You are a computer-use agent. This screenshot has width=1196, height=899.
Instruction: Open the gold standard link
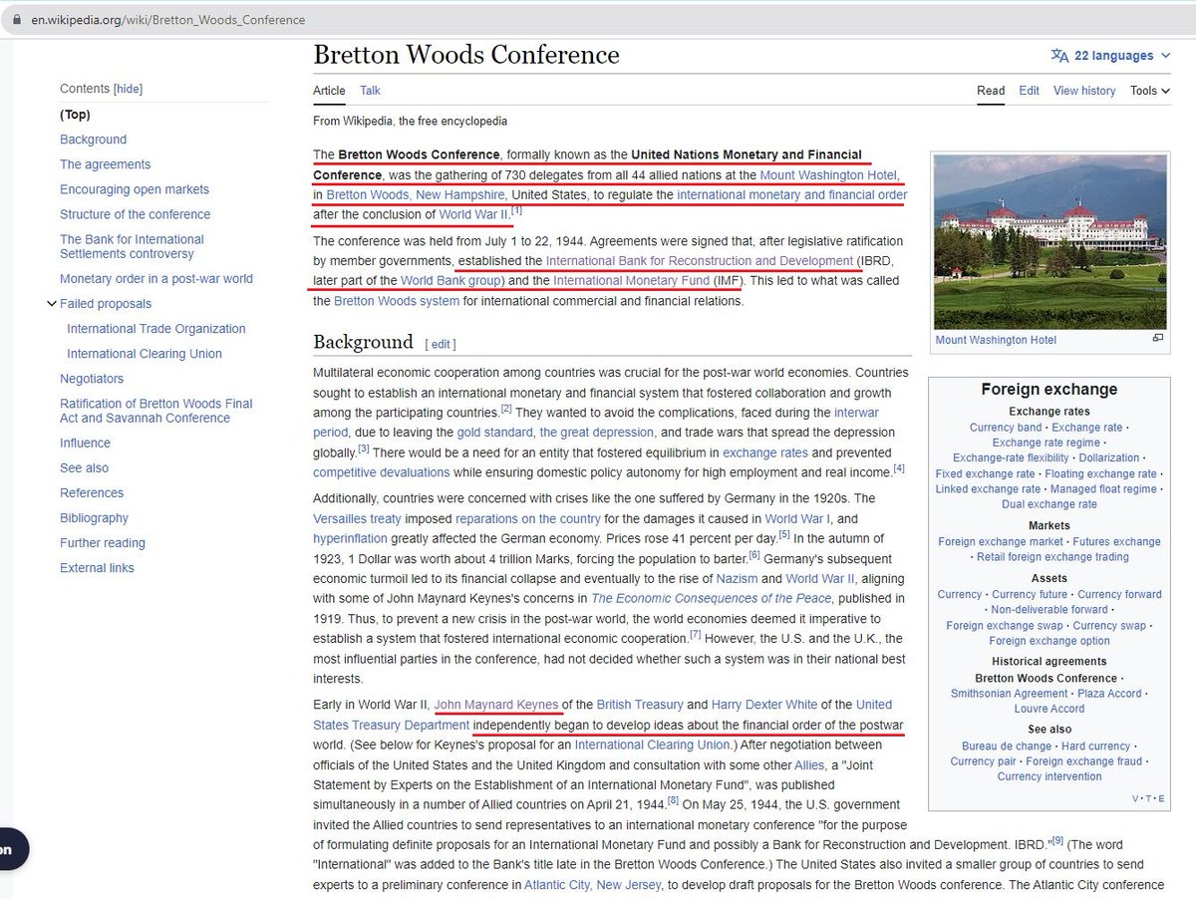point(494,433)
